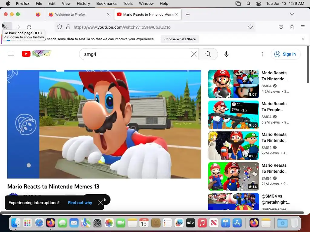This screenshot has width=310, height=232.
Task: Open Safari from the Dock
Action: click(x=39, y=223)
